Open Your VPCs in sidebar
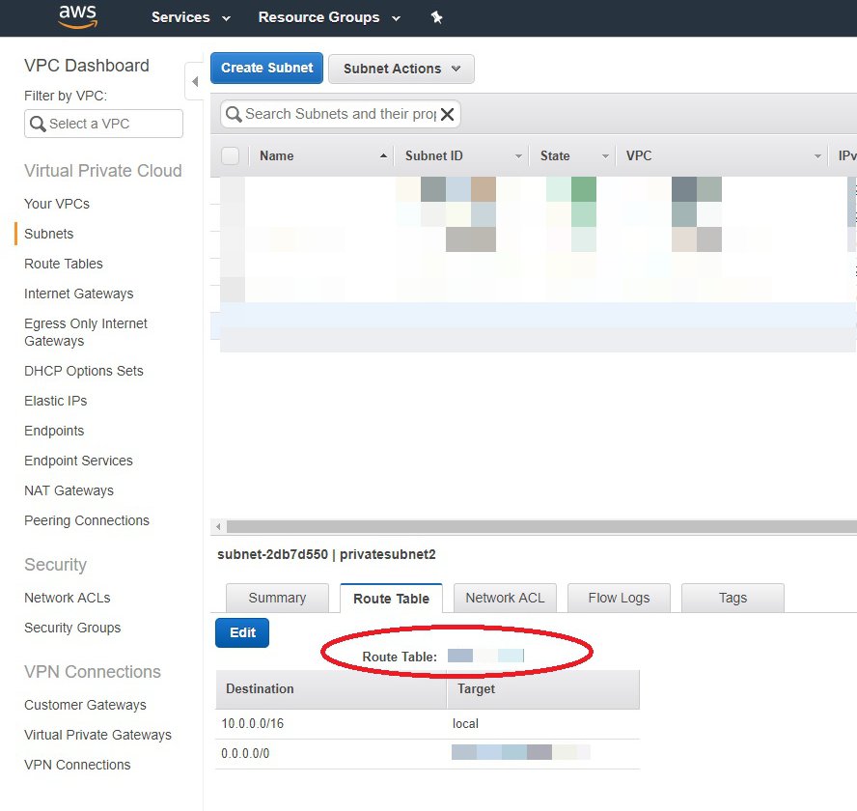The width and height of the screenshot is (857, 811). tap(57, 204)
